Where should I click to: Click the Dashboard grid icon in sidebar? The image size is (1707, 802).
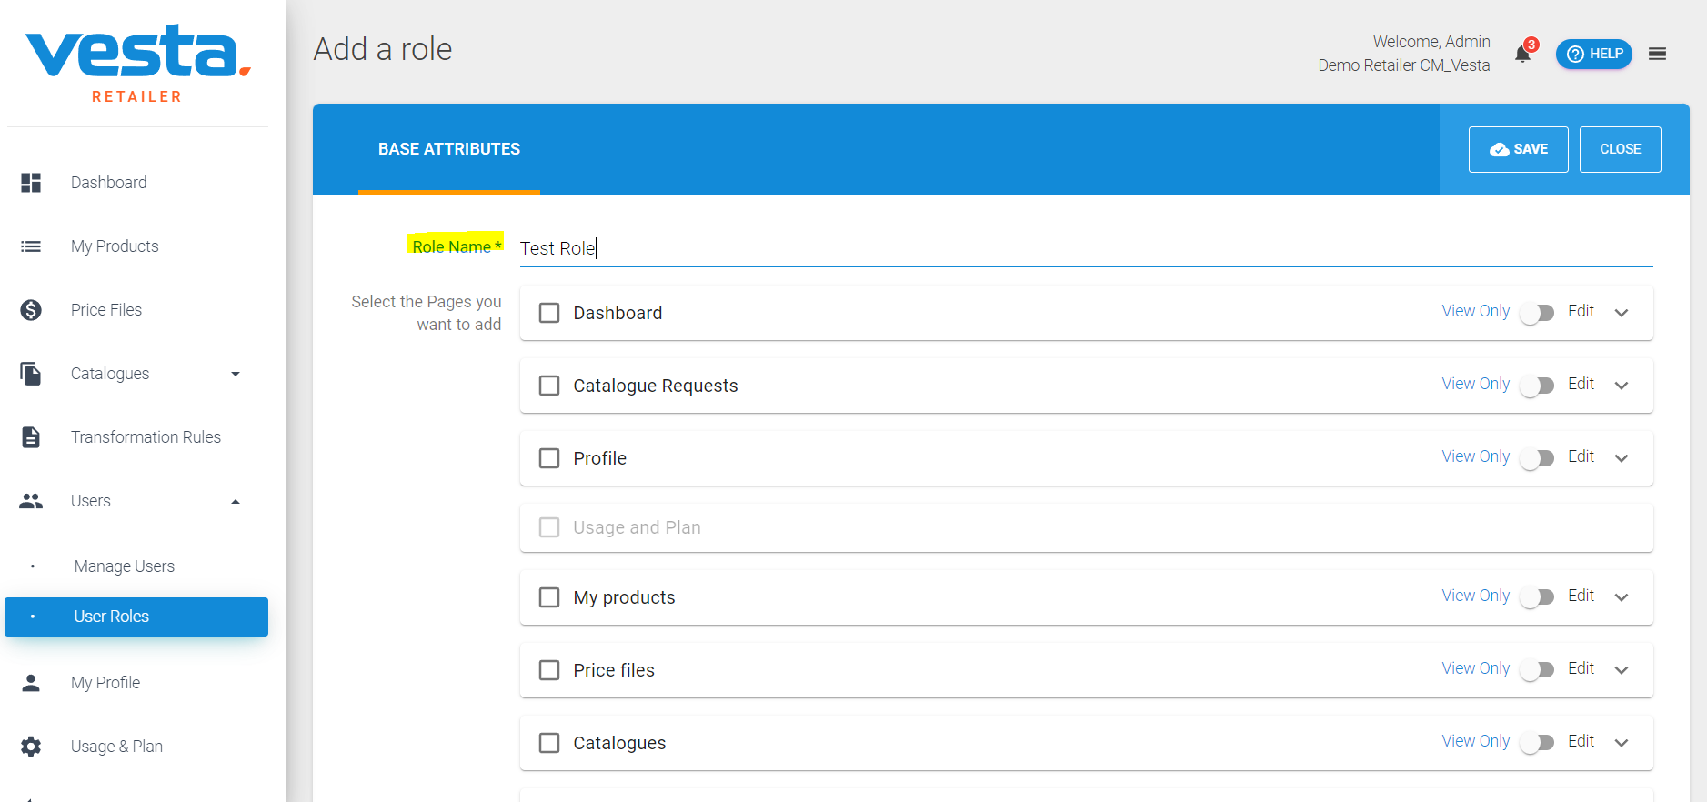pos(31,183)
